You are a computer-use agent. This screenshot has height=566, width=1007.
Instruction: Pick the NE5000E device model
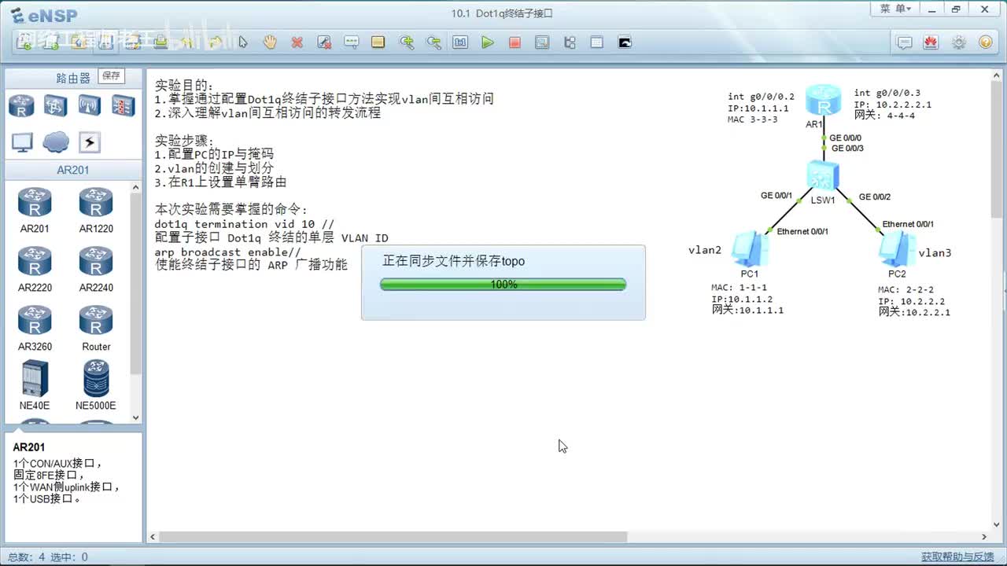click(96, 385)
